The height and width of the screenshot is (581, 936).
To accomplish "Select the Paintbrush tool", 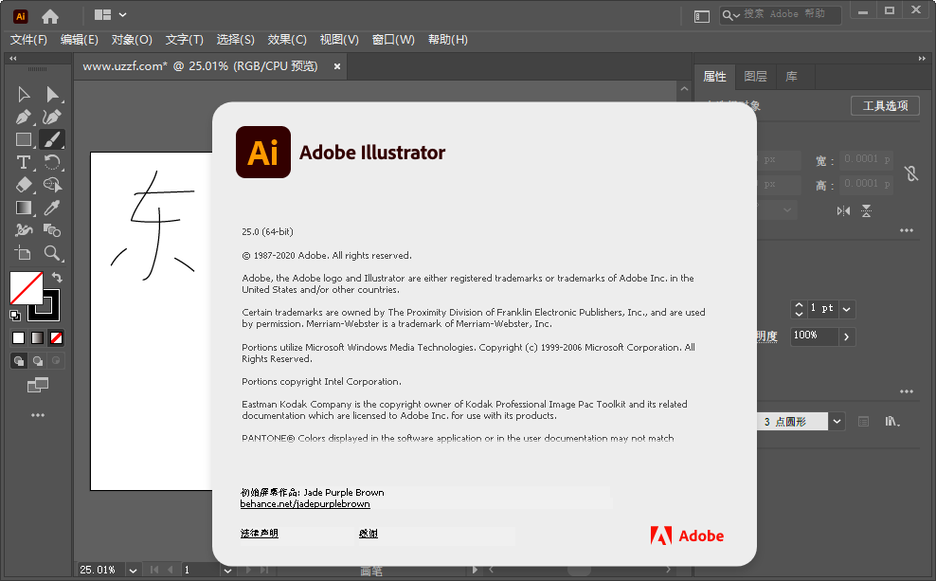I will coord(52,139).
